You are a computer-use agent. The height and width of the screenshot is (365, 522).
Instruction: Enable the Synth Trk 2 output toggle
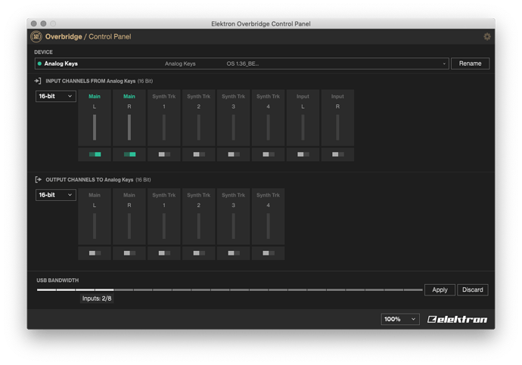pyautogui.click(x=199, y=253)
